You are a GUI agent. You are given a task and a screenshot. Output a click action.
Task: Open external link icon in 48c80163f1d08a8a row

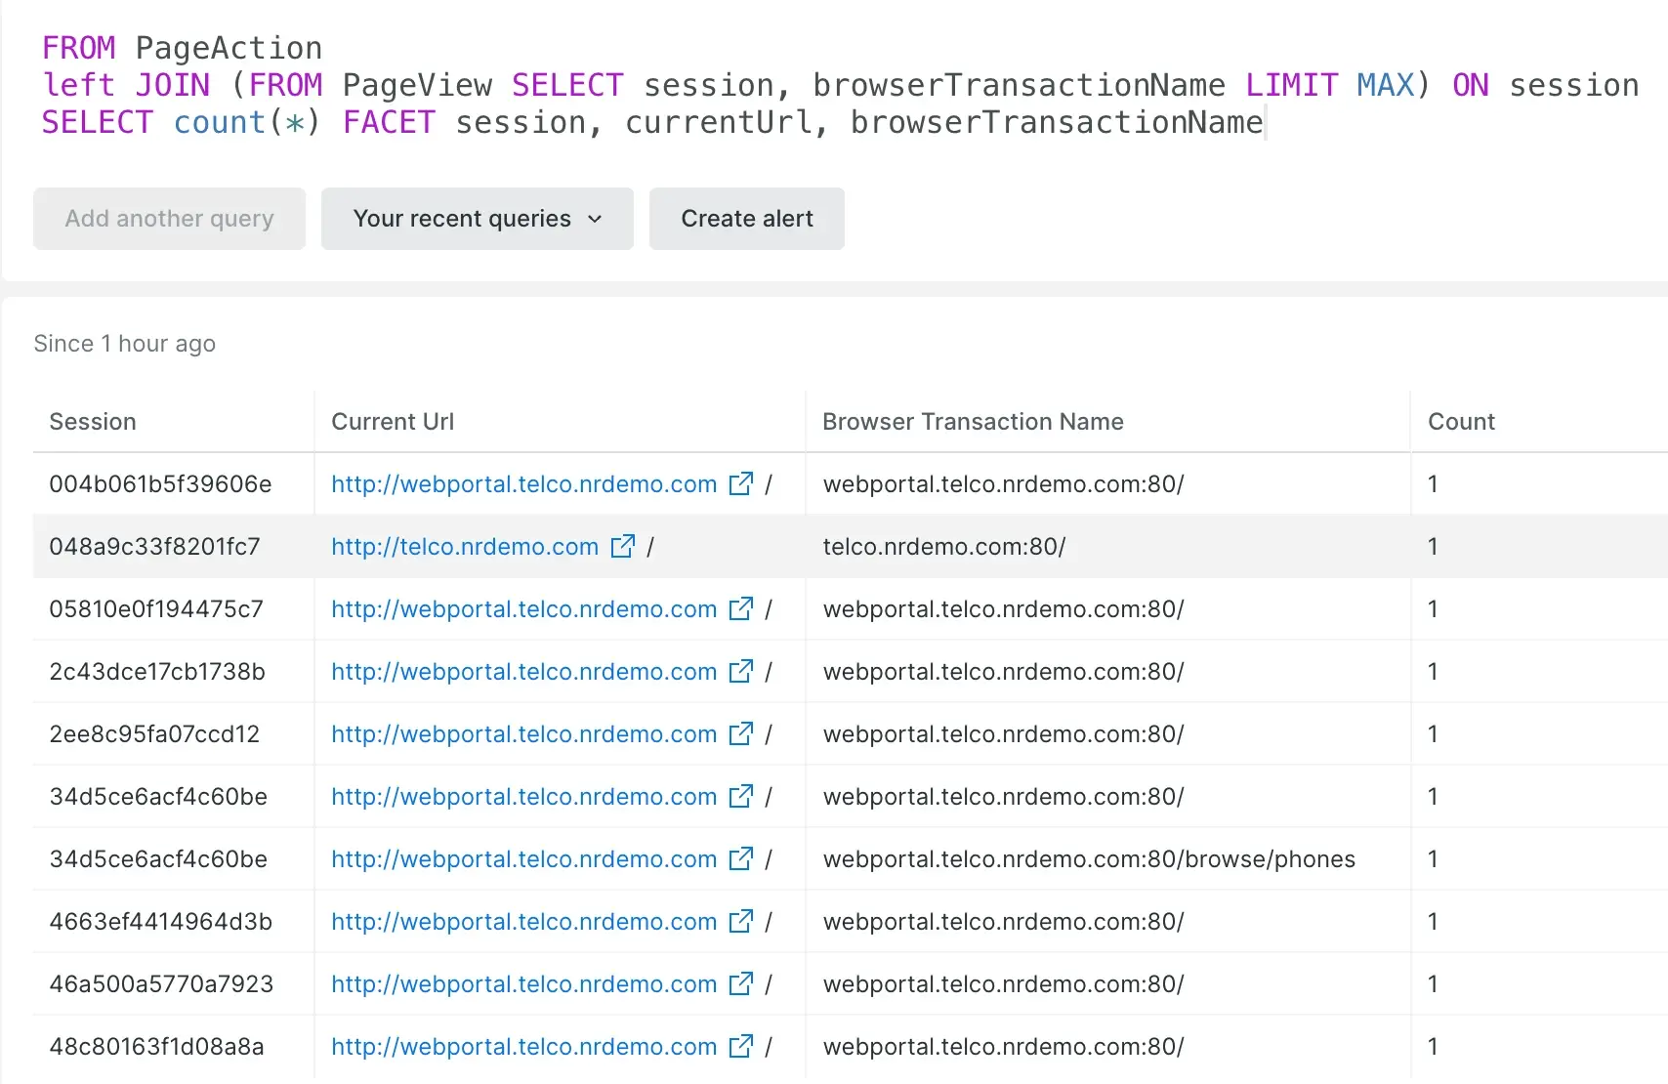click(741, 1046)
